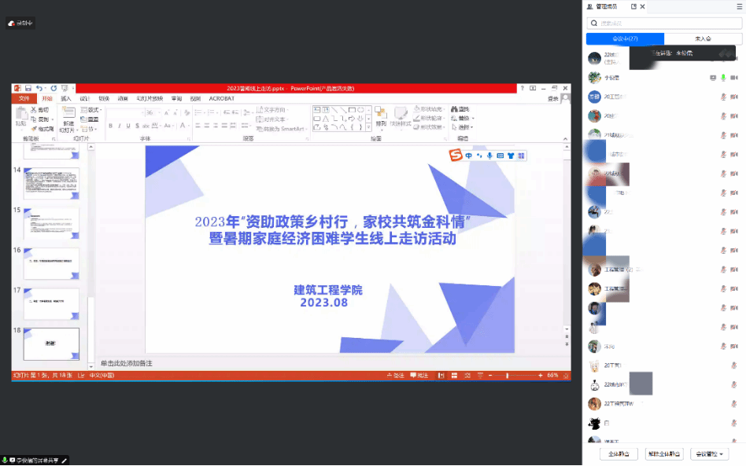Pop out the member management panel
Screen dimensions: 746x466
click(633, 6)
